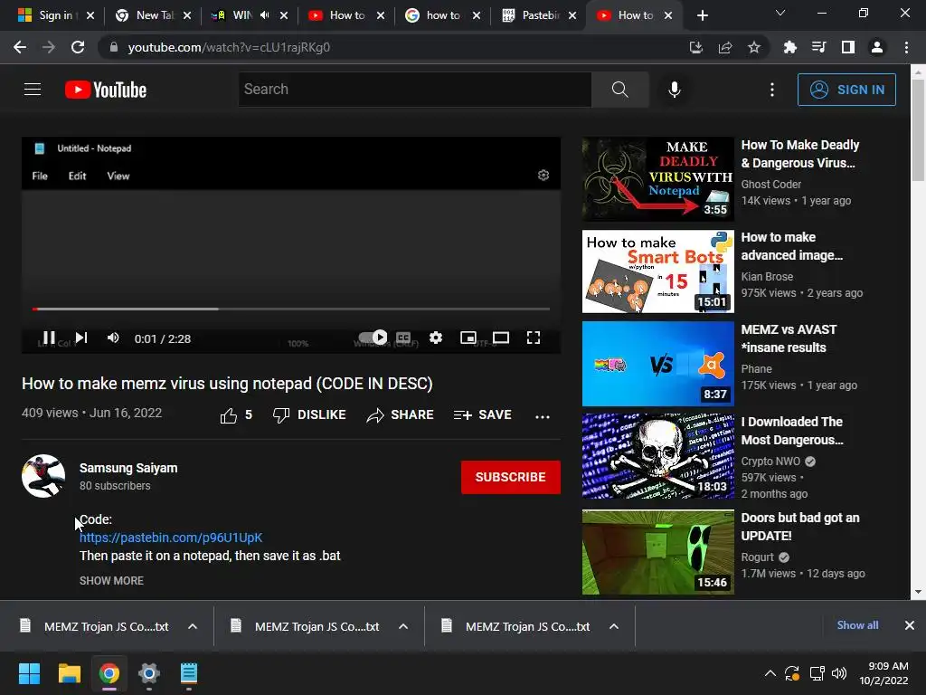The height and width of the screenshot is (695, 926).
Task: Open 'MEMZ vs AVAST' video thumbnail
Action: [658, 364]
